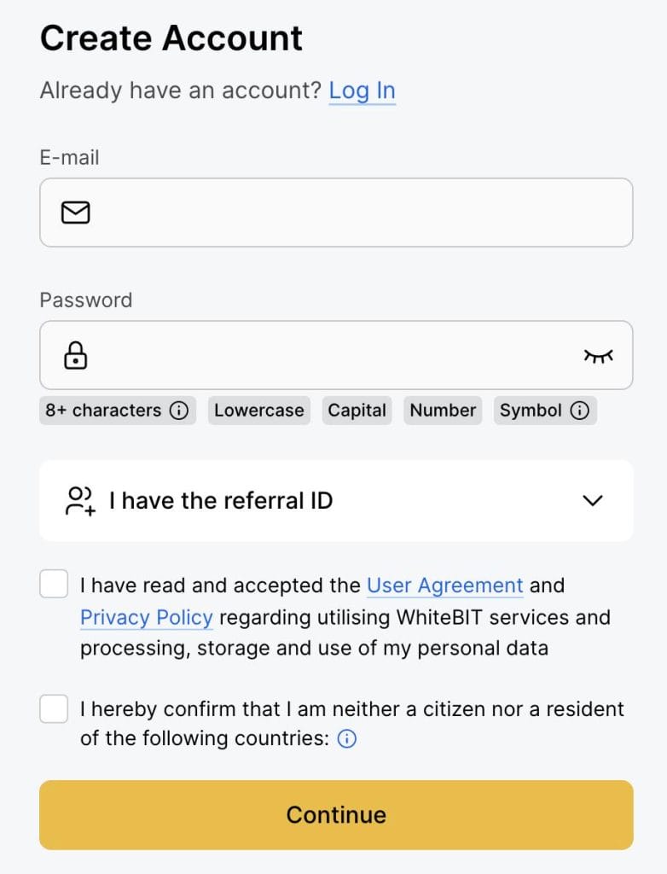The height and width of the screenshot is (874, 667).
Task: Click the padlock icon in Password field
Action: pos(76,355)
